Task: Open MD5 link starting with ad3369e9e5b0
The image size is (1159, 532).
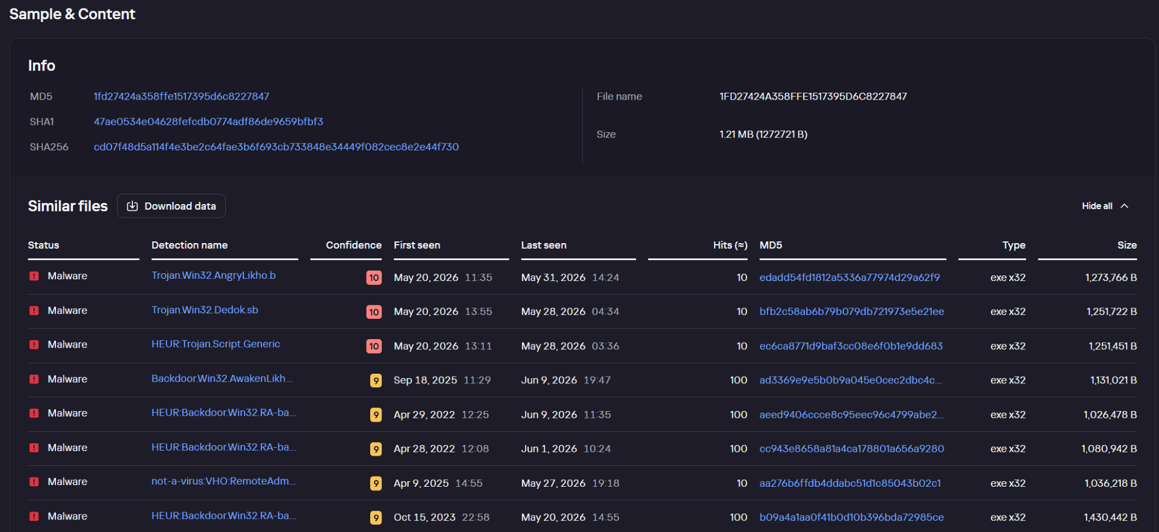Action: tap(851, 380)
